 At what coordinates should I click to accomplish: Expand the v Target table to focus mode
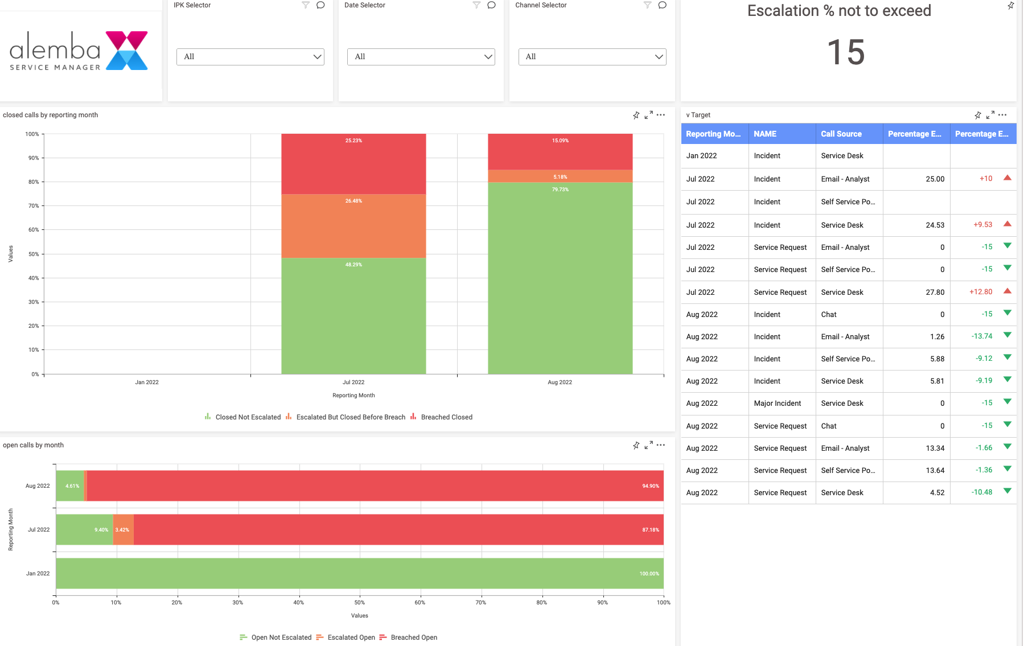pos(990,115)
